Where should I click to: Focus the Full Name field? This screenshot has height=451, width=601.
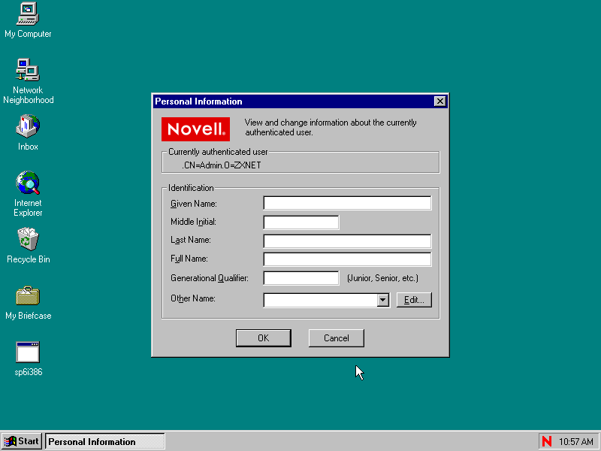pyautogui.click(x=347, y=259)
